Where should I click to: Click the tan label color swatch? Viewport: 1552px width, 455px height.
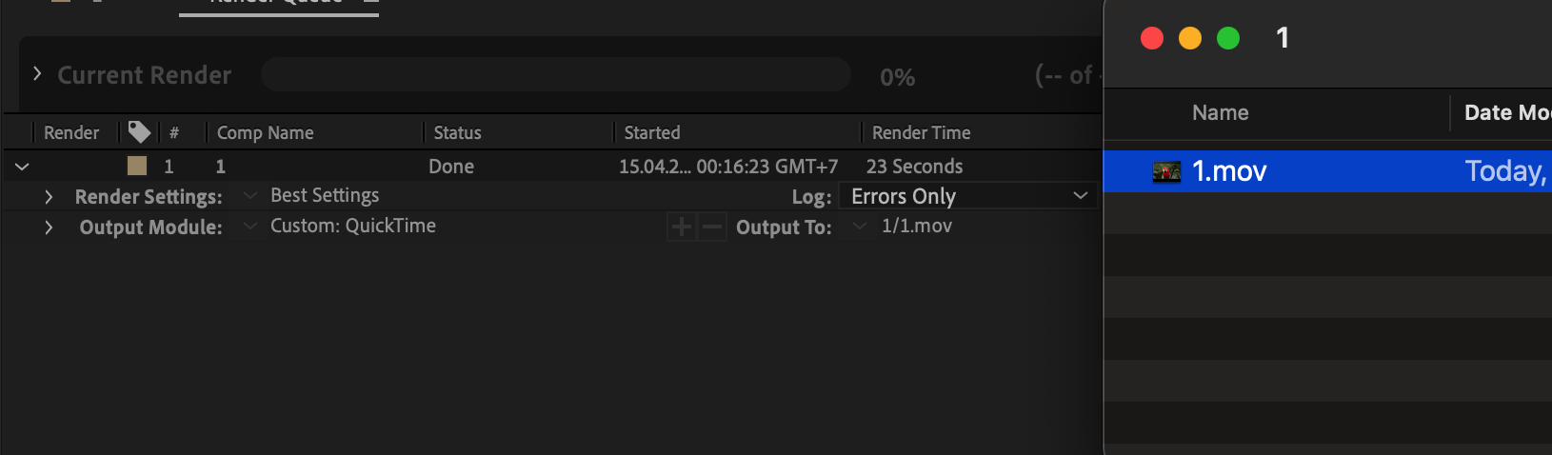(x=137, y=166)
